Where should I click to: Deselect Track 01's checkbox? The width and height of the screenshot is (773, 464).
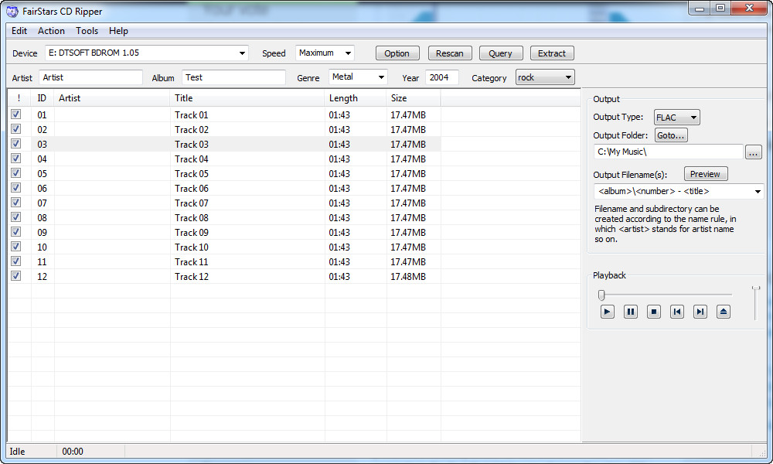pos(15,114)
